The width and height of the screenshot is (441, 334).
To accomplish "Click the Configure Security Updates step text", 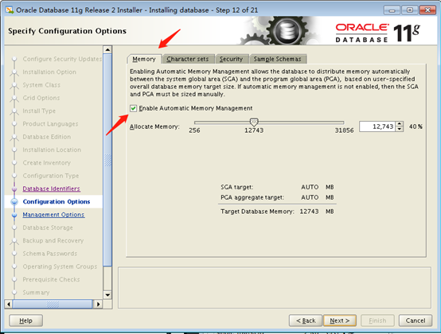I will coord(62,59).
